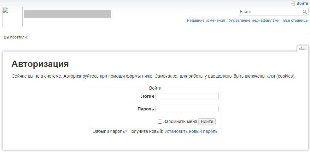The width and height of the screenshot is (310, 153).
Task: Click the gray site title bar
Action: [67, 14]
